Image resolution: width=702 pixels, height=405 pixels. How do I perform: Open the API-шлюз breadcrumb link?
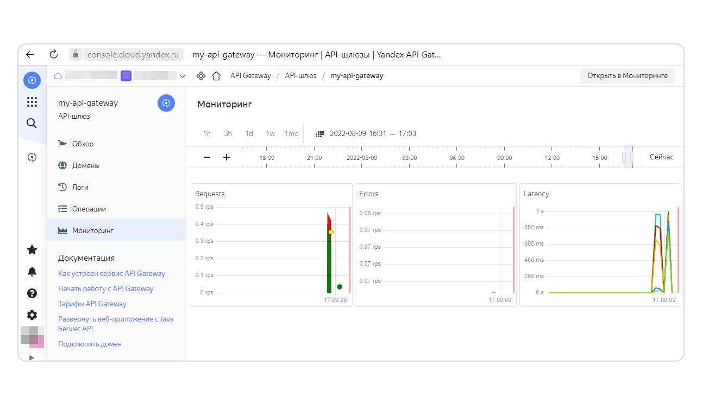click(301, 76)
